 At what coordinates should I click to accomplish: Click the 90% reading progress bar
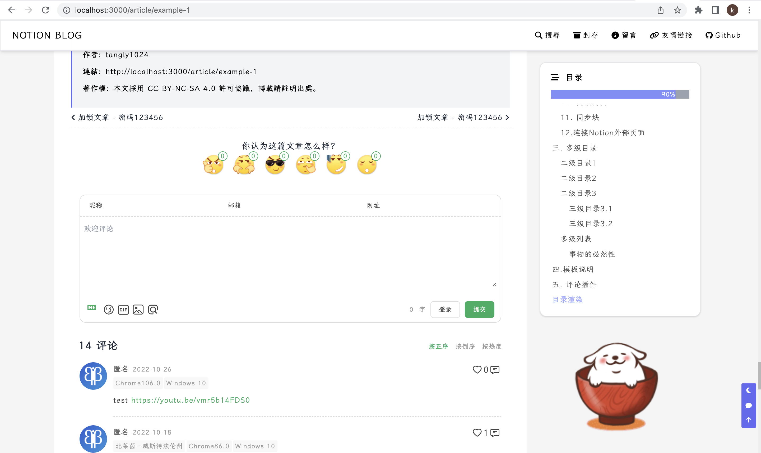tap(619, 94)
